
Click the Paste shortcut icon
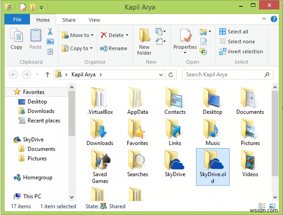pyautogui.click(x=50, y=51)
